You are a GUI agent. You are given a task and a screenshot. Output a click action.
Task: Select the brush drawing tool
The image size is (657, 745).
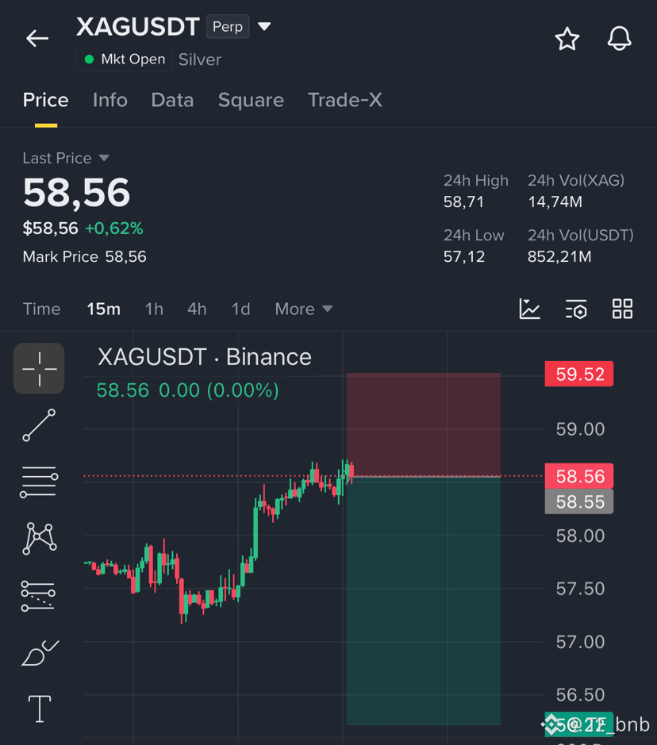click(x=40, y=653)
